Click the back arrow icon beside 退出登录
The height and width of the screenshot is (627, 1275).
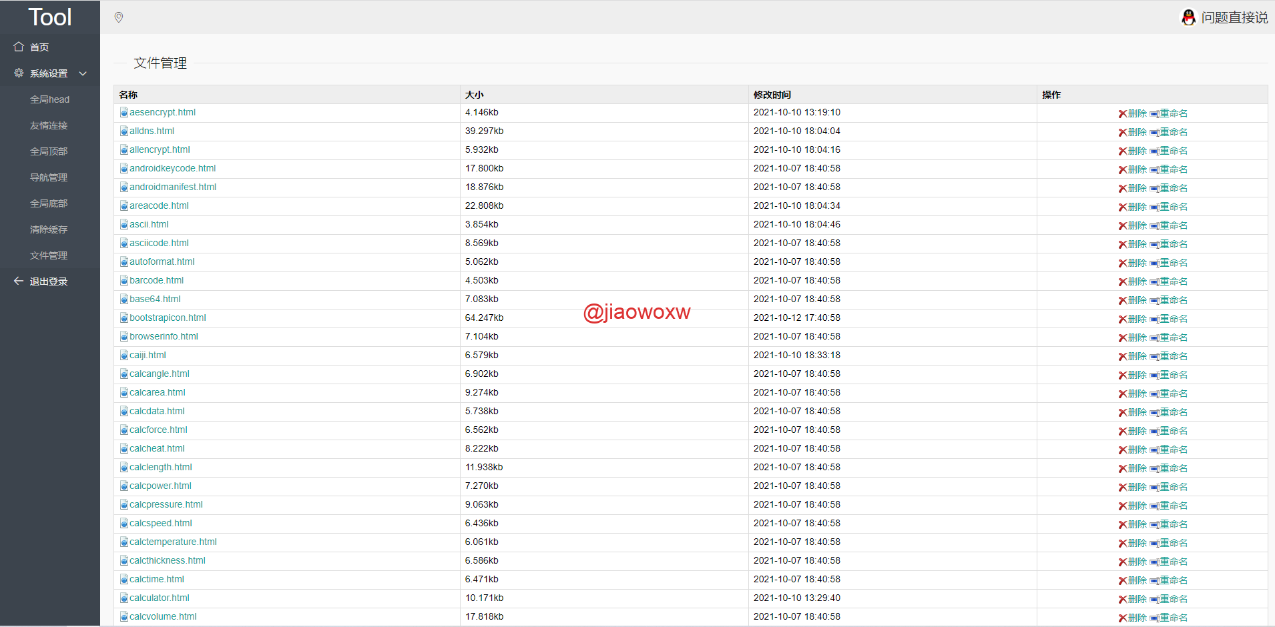tap(19, 281)
